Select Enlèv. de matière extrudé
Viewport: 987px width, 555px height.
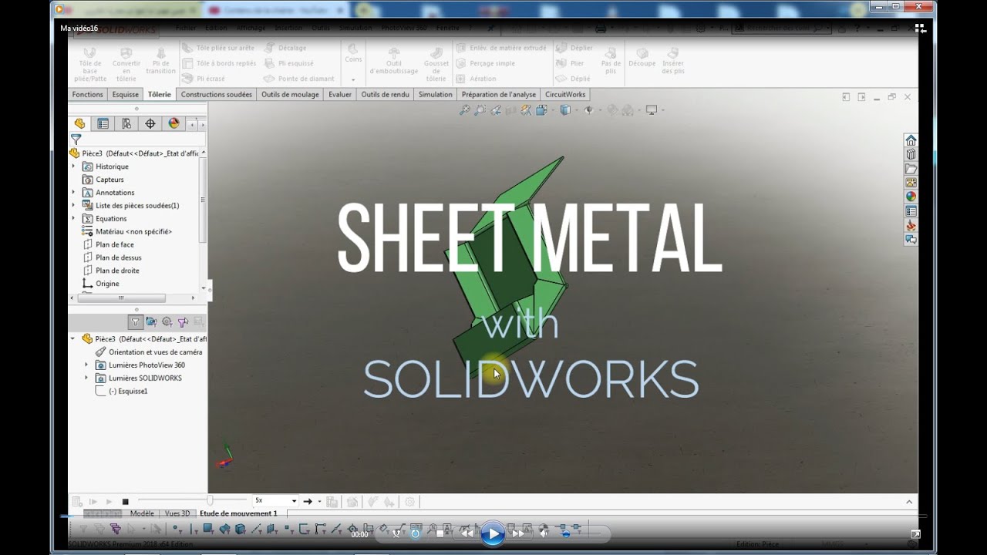500,48
